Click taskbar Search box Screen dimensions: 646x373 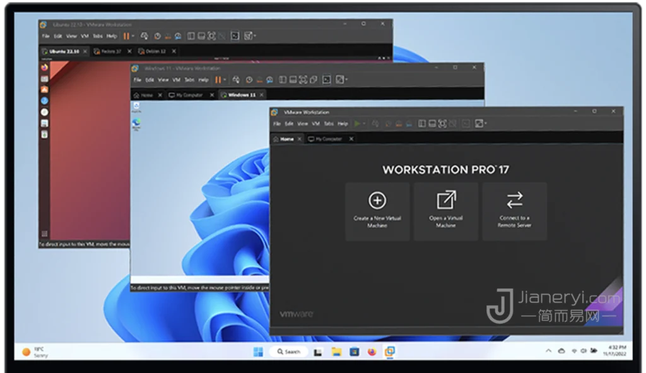[x=289, y=352]
